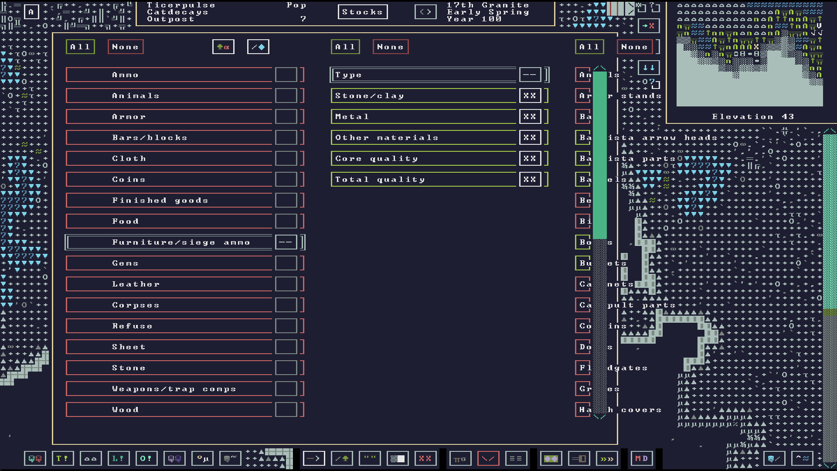Select the red XX erase designation icon
The width and height of the screenshot is (837, 471).
coord(425,458)
